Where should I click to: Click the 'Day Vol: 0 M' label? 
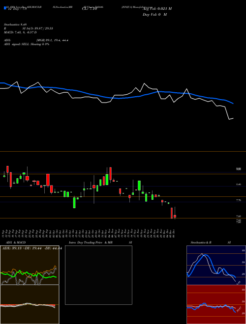[x=154, y=15]
